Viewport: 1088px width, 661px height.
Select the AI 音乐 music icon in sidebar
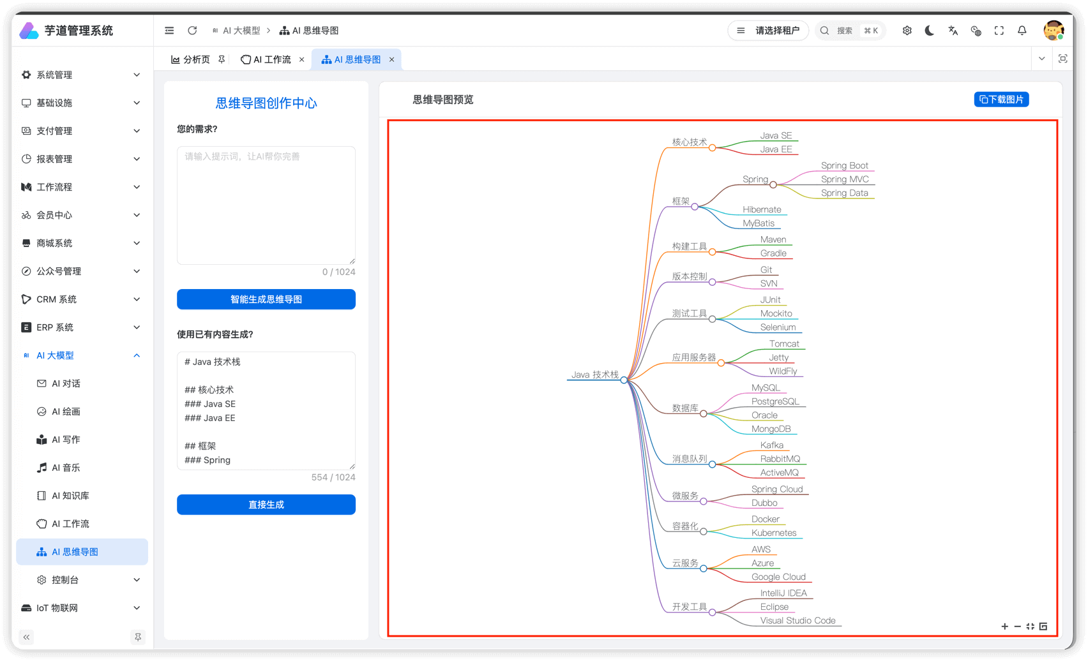(x=41, y=468)
